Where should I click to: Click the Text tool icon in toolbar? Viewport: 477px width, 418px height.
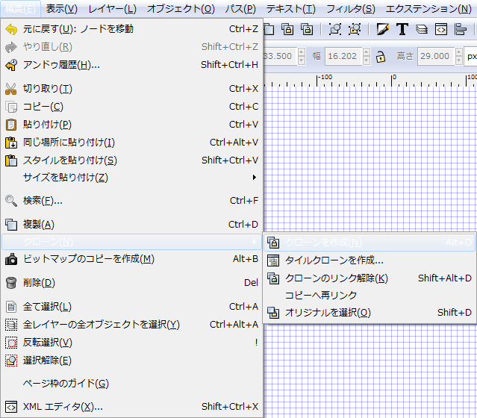click(402, 29)
